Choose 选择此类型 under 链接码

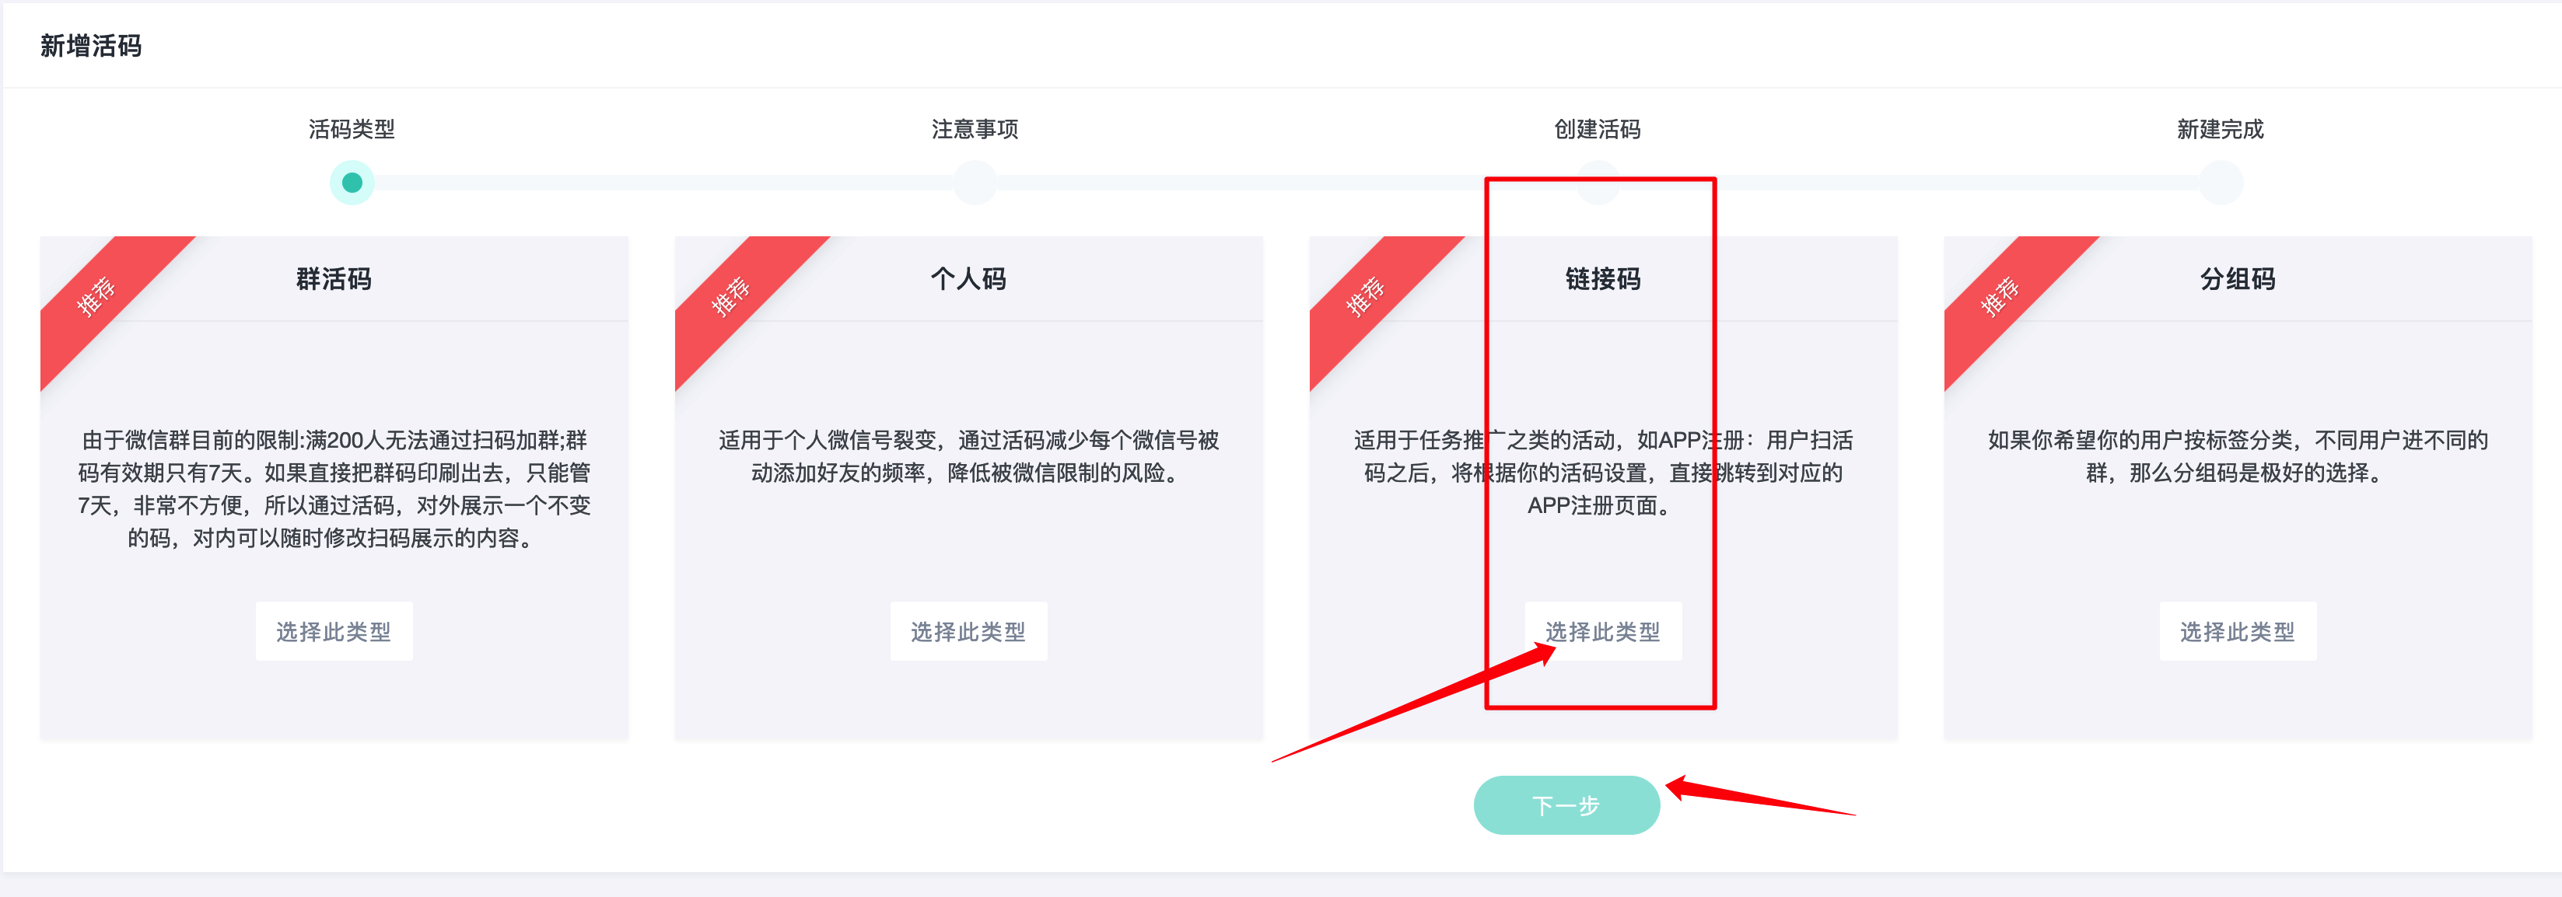click(1603, 631)
